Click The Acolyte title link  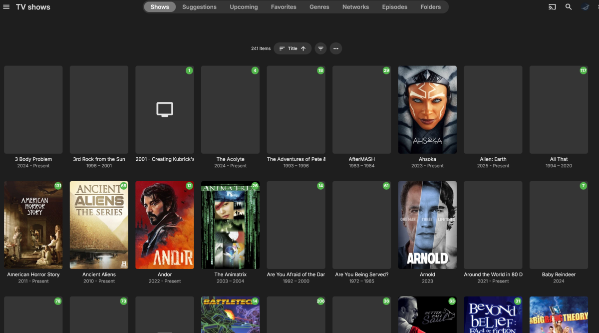(230, 159)
